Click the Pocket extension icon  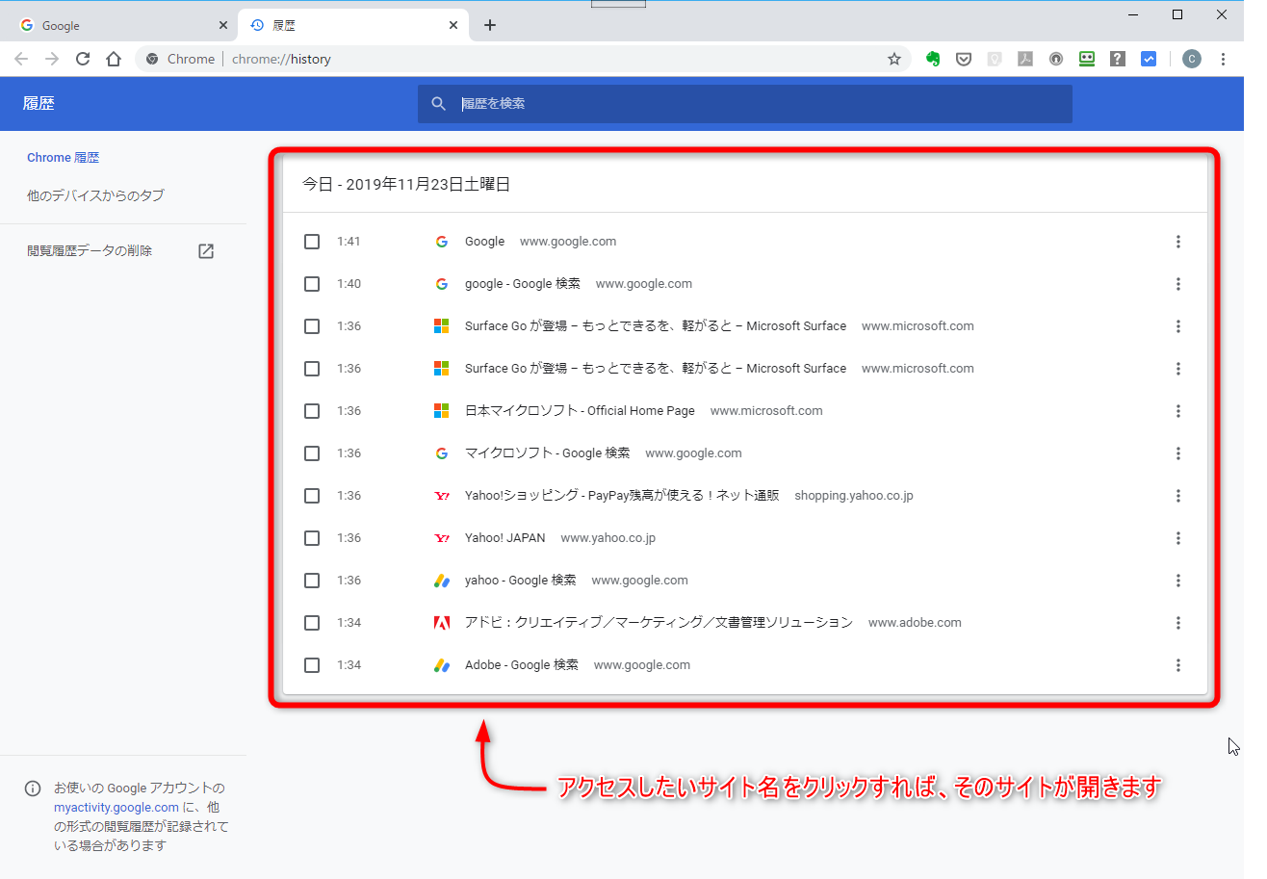point(963,59)
